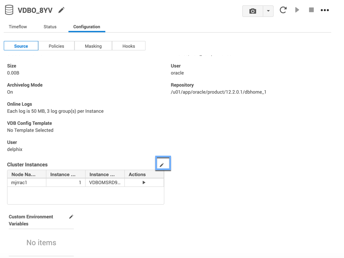Open the Hooks sub-tab

(x=129, y=46)
